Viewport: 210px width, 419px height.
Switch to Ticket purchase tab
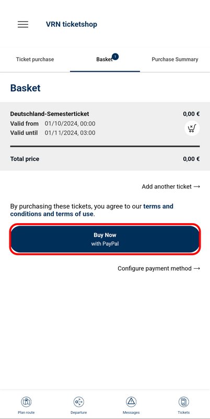[x=35, y=59]
